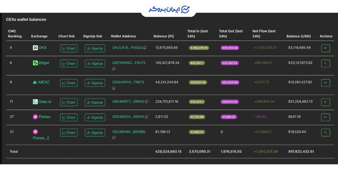The height and width of the screenshot is (177, 338).
Task: Click the Total Out (last 24h) header
Action: tap(231, 33)
